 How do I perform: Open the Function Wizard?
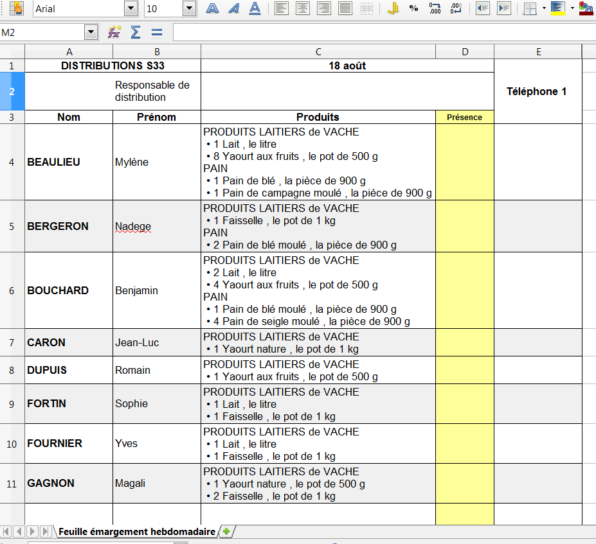(x=114, y=33)
